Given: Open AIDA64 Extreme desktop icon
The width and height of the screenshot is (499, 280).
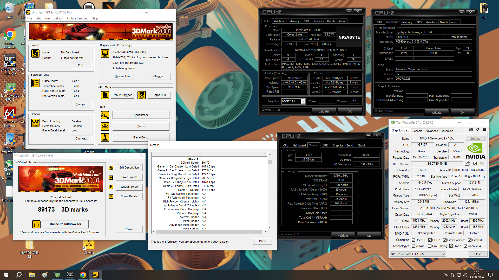Looking at the screenshot, I should [x=10, y=117].
